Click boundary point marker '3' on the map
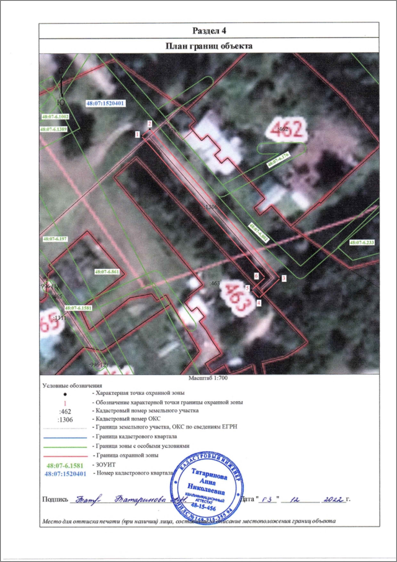This screenshot has height=562, width=397. coord(283,278)
